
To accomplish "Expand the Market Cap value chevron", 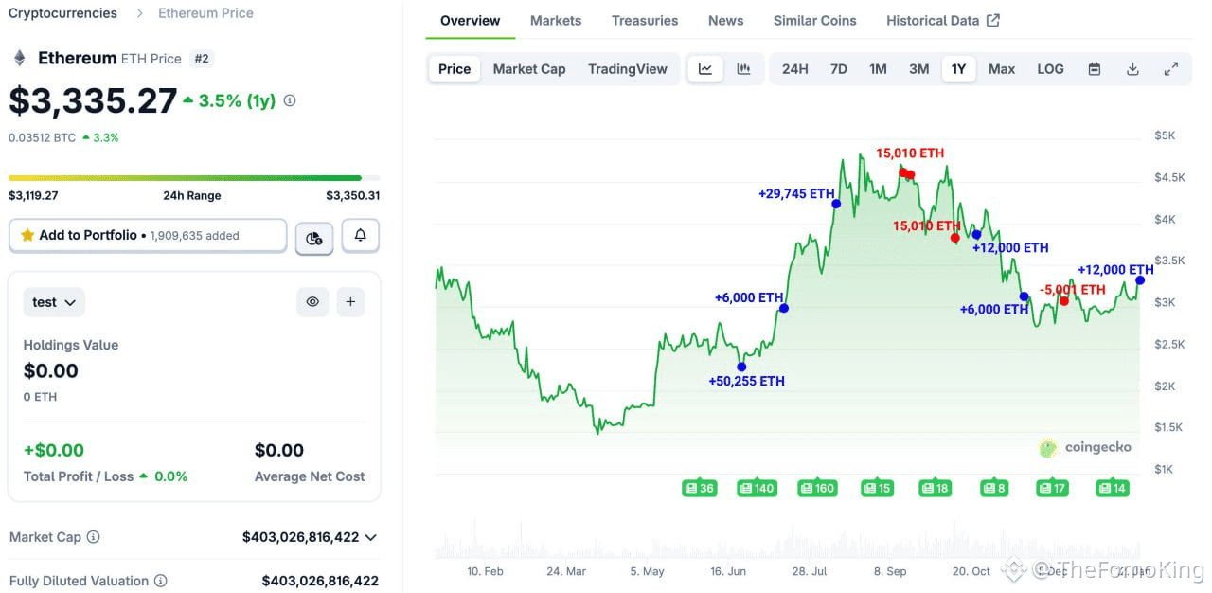I will click(370, 537).
